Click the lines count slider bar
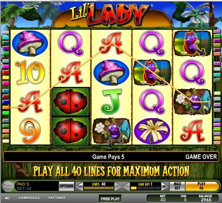Viewport: 222px width, 203px height. point(99,188)
